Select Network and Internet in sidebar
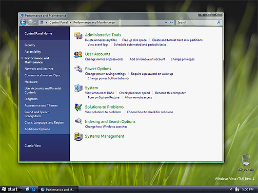 38,69
